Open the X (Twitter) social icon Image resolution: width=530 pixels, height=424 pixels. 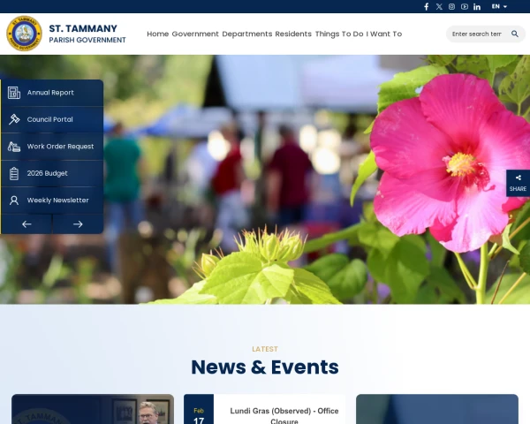(x=439, y=7)
